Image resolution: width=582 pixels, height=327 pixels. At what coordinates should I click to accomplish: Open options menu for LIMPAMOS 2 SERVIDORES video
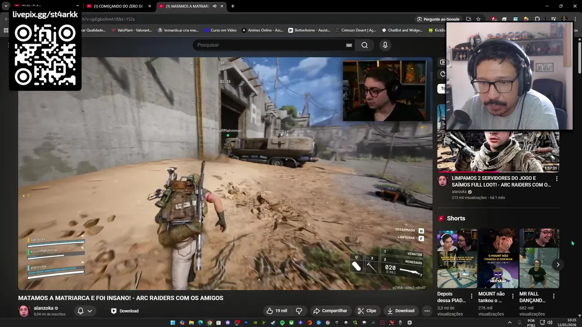557,178
